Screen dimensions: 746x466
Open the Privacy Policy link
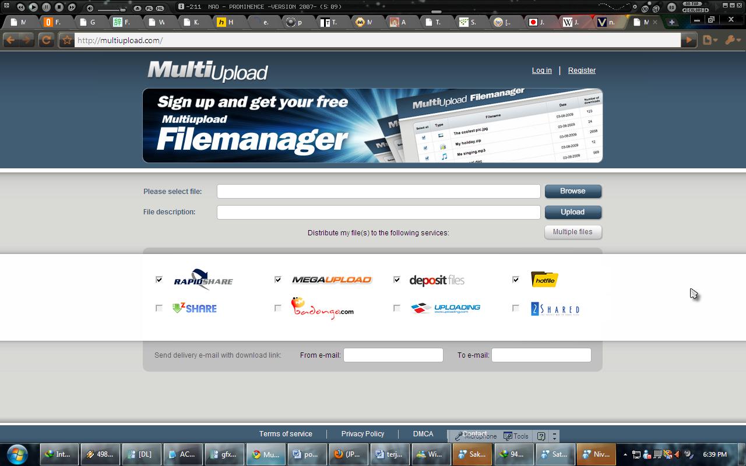coord(363,434)
